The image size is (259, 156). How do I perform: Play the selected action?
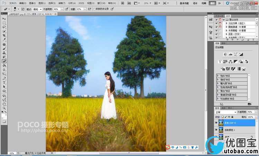238,39
